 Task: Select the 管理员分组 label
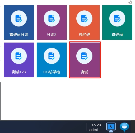pos(19,35)
